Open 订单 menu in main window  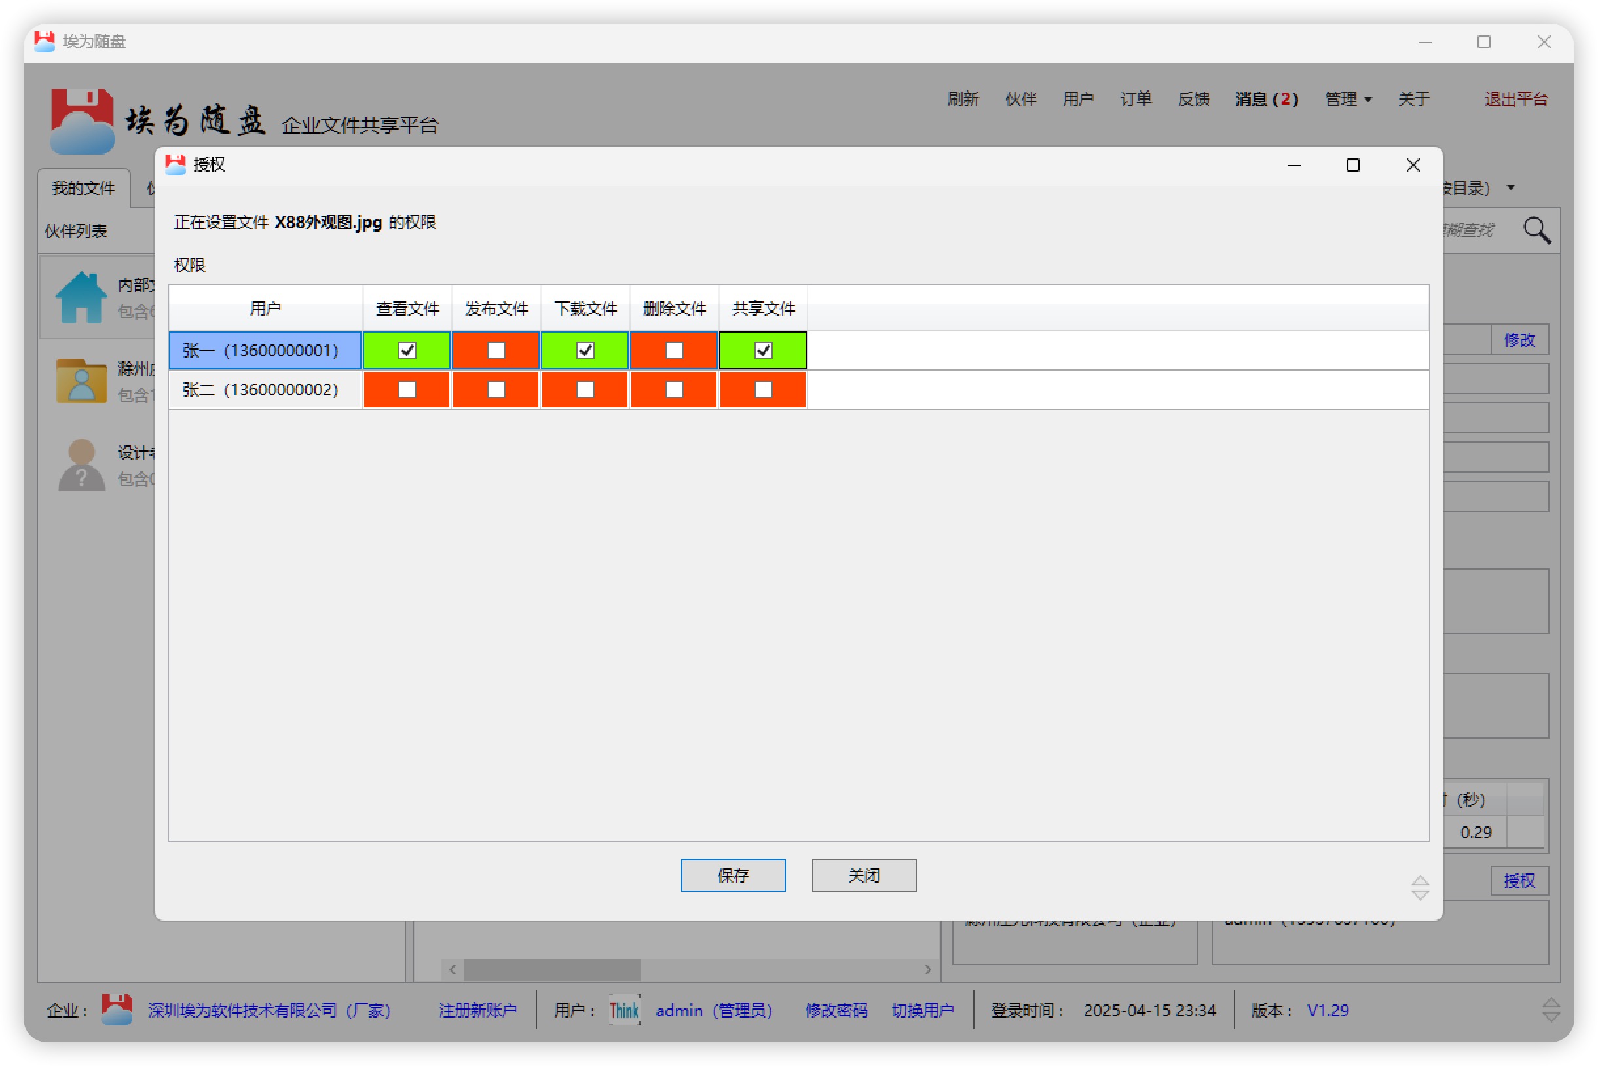click(x=1135, y=100)
